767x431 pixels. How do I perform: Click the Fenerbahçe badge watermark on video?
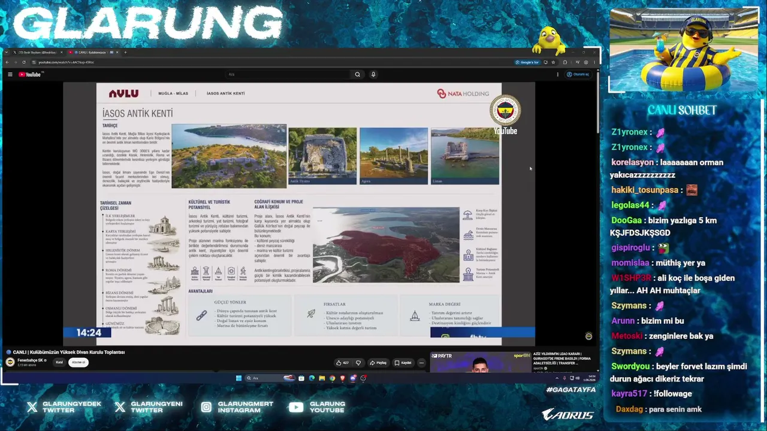(505, 110)
